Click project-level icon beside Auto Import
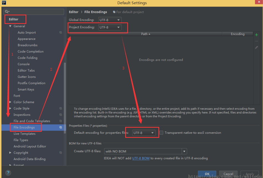The height and width of the screenshot is (178, 263). 61,32
